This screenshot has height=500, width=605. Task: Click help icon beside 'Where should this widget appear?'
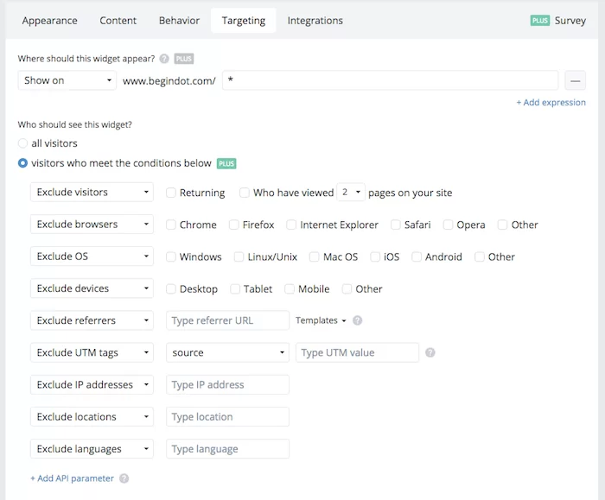click(164, 59)
